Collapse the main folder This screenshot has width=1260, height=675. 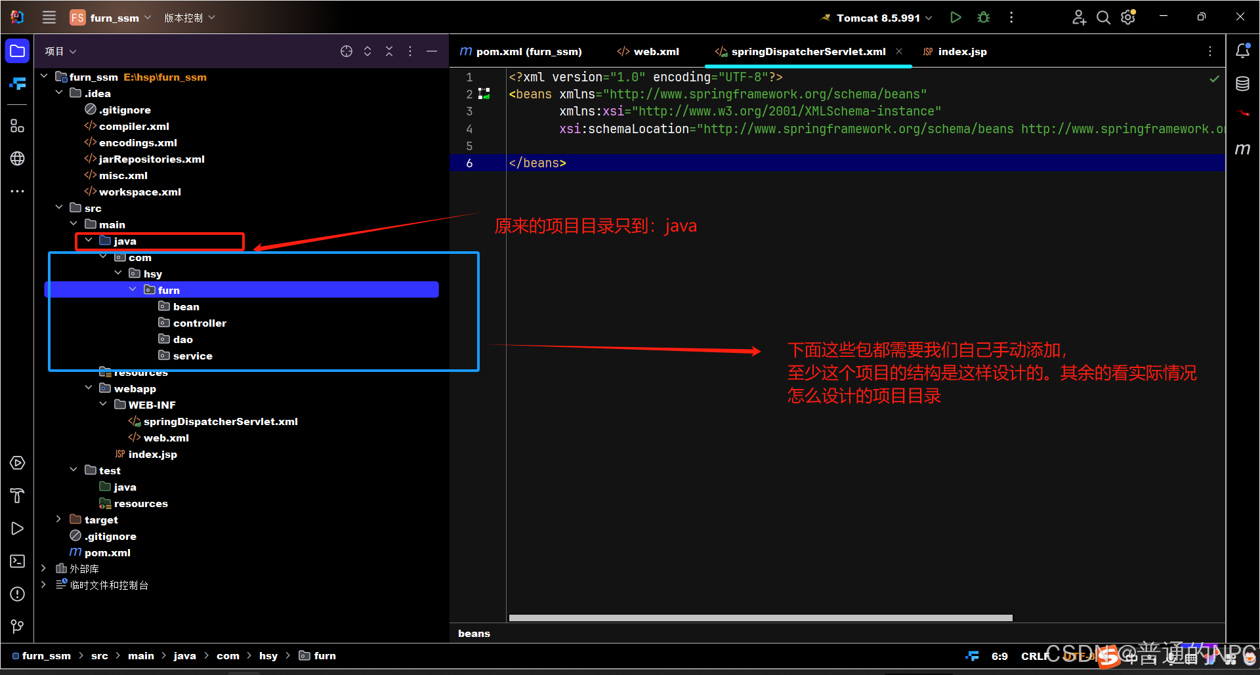73,224
